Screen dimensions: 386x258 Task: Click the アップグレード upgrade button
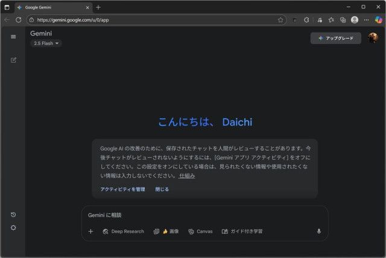tap(336, 38)
